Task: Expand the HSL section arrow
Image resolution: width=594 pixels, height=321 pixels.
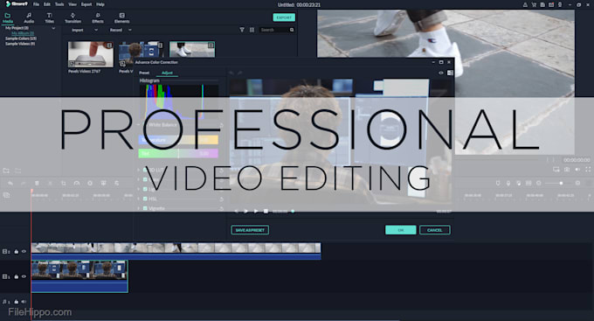Action: click(x=139, y=199)
